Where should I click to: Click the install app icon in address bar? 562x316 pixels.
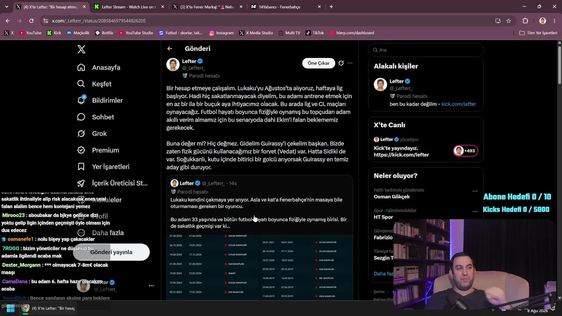pos(498,21)
